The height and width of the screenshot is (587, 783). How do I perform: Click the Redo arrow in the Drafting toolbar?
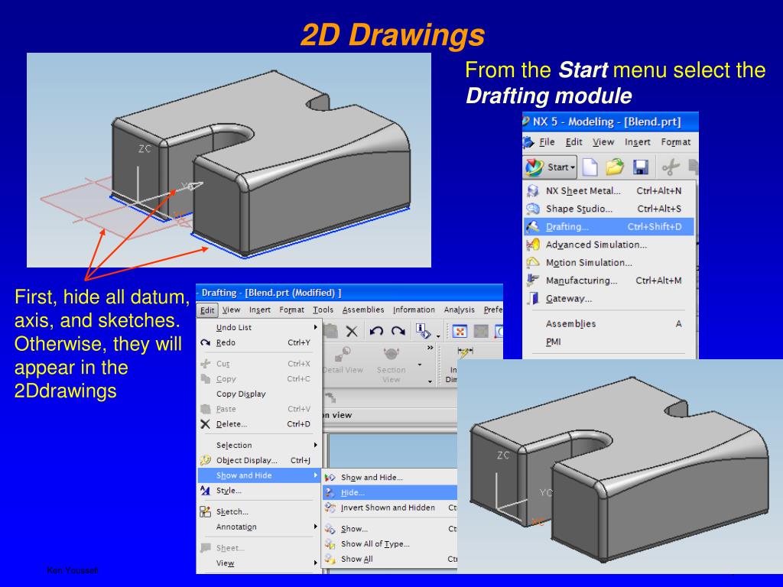pyautogui.click(x=398, y=332)
